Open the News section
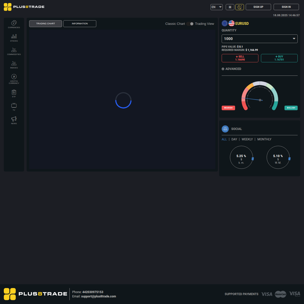Screen dimensions: 304x304 point(14,120)
